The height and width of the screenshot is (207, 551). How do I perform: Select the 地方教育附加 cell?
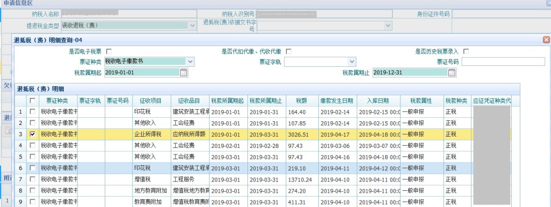(x=152, y=191)
